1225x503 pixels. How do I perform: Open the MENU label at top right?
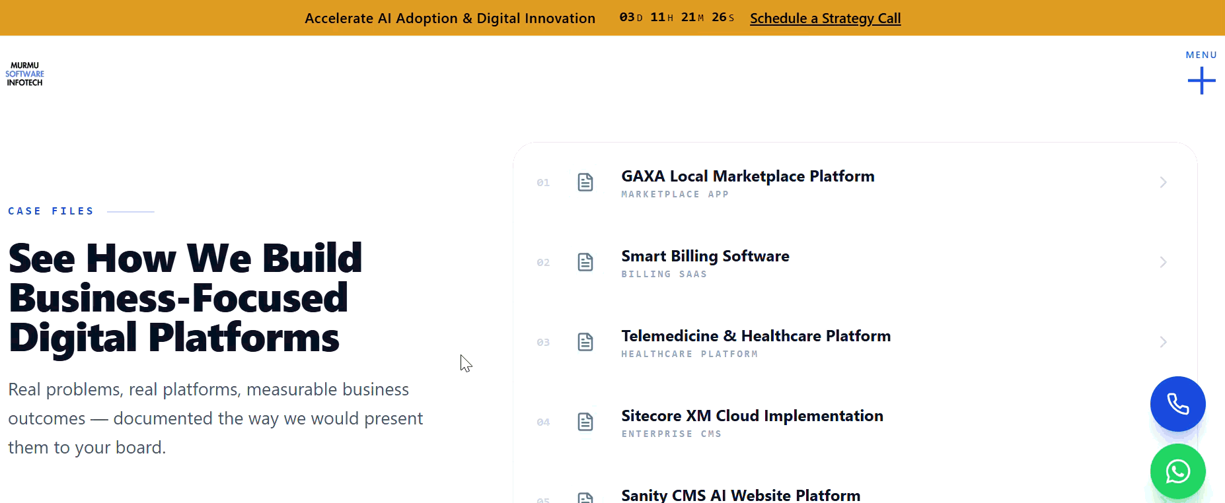tap(1201, 55)
